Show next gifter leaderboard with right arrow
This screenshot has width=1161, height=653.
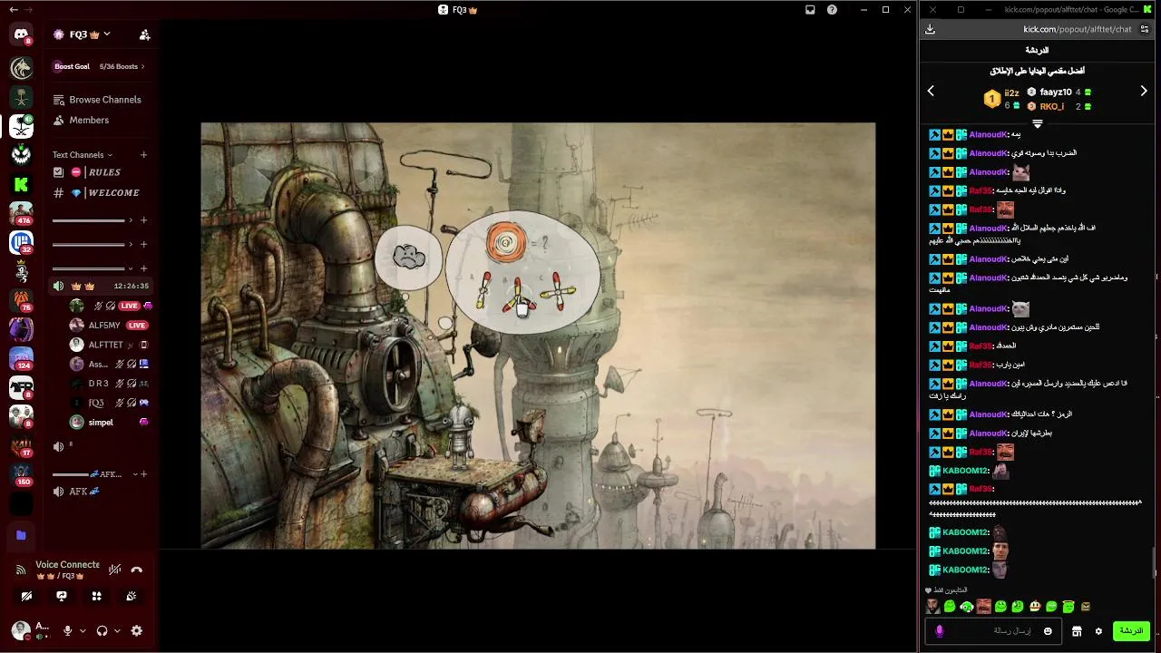1144,91
